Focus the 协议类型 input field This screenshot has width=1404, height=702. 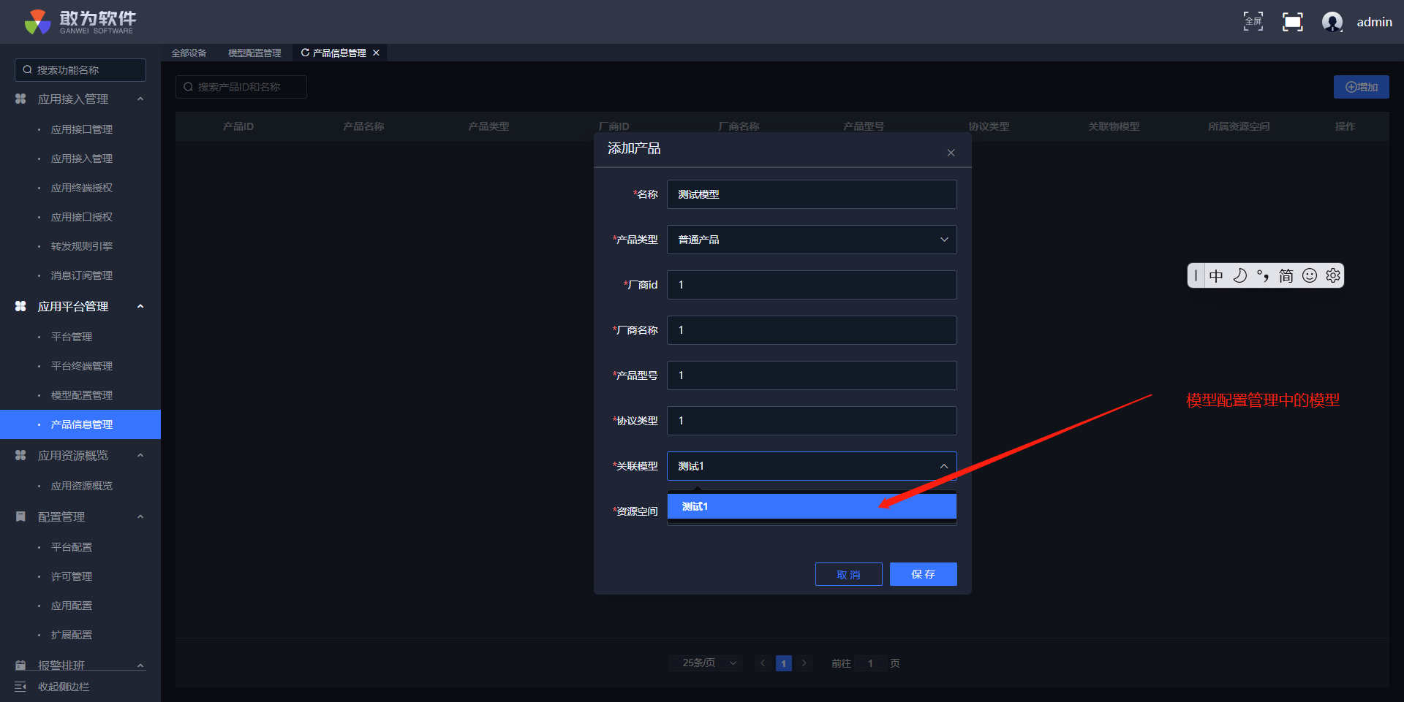812,421
